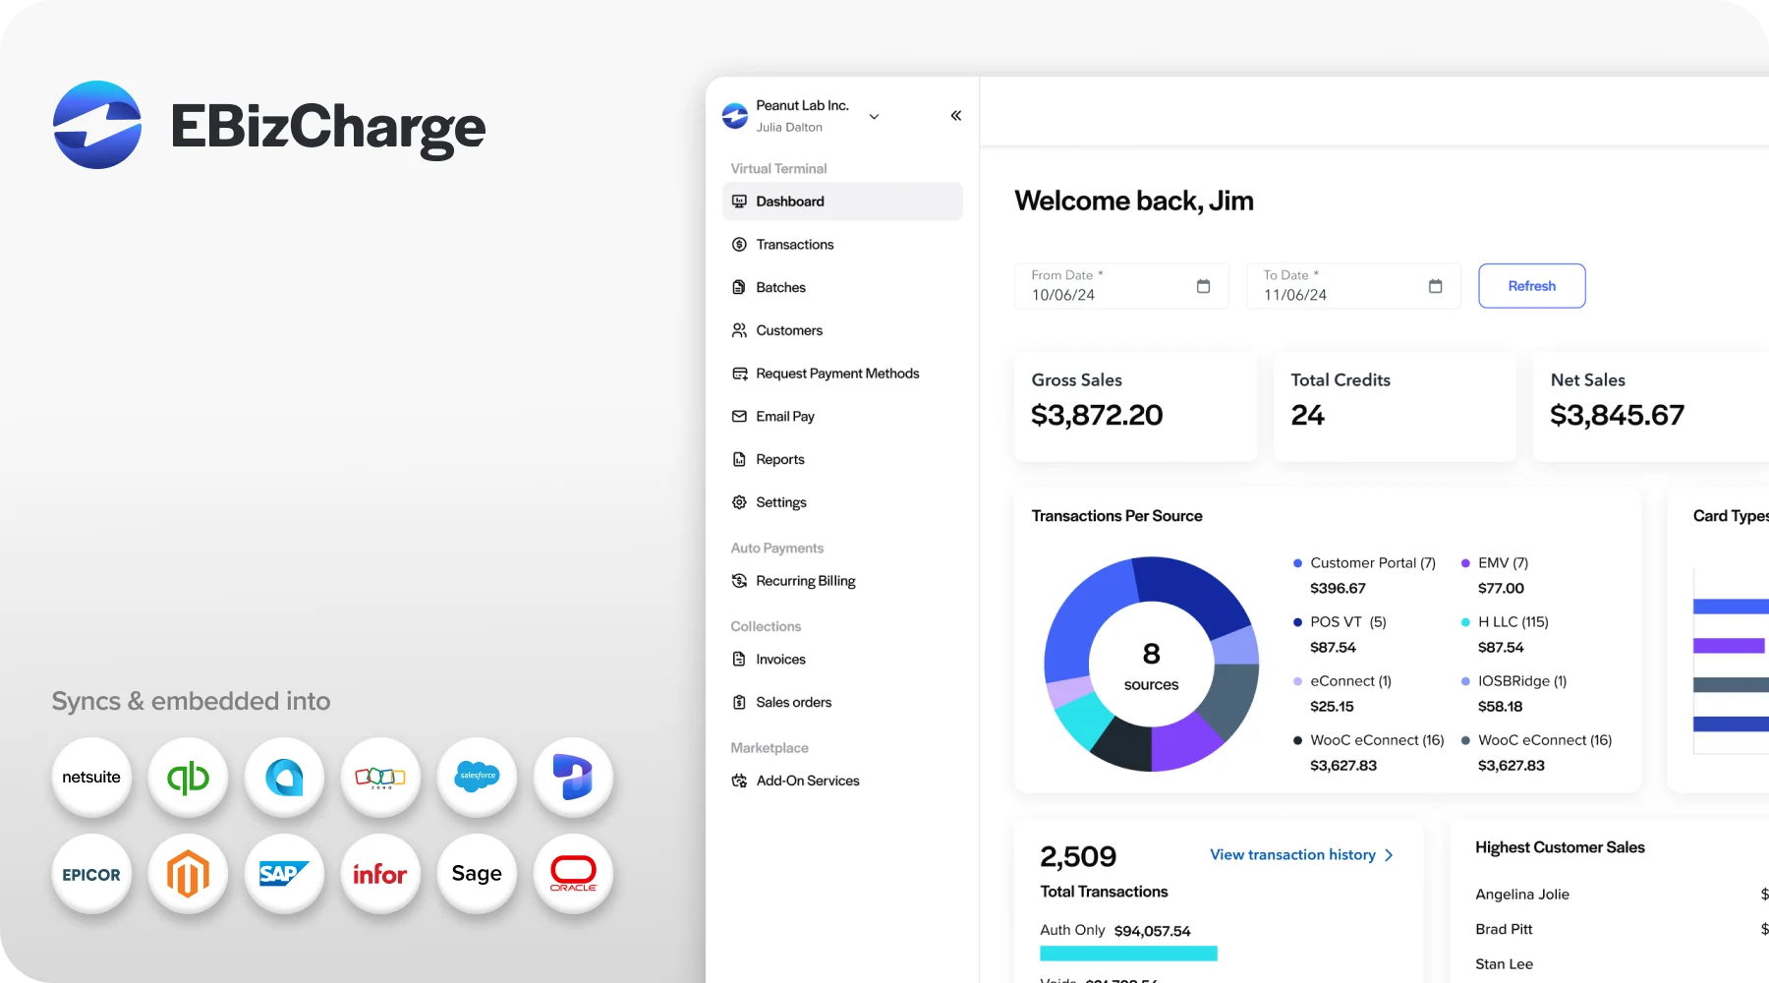
Task: Click the To Date field 11/06/24
Action: [x=1353, y=286]
